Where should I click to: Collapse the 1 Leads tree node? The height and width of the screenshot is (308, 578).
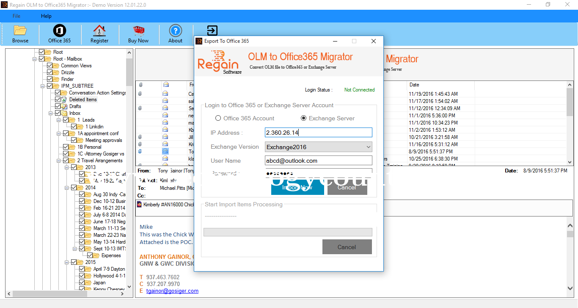[59, 120]
